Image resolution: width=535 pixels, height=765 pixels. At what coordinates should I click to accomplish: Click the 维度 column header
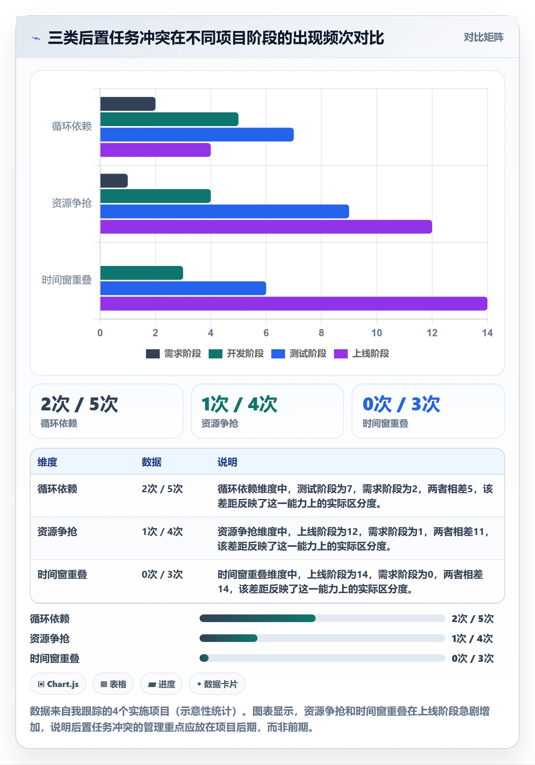[47, 462]
